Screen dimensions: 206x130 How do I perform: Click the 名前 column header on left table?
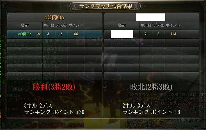point(25,25)
